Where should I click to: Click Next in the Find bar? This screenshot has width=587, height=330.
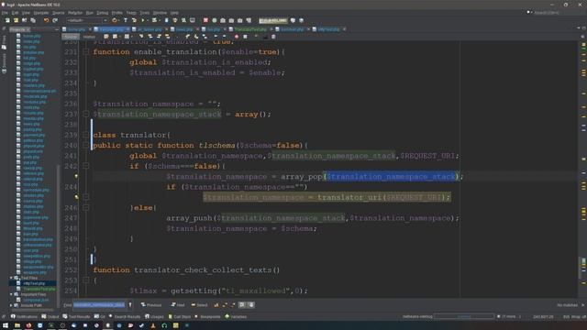pos(178,305)
